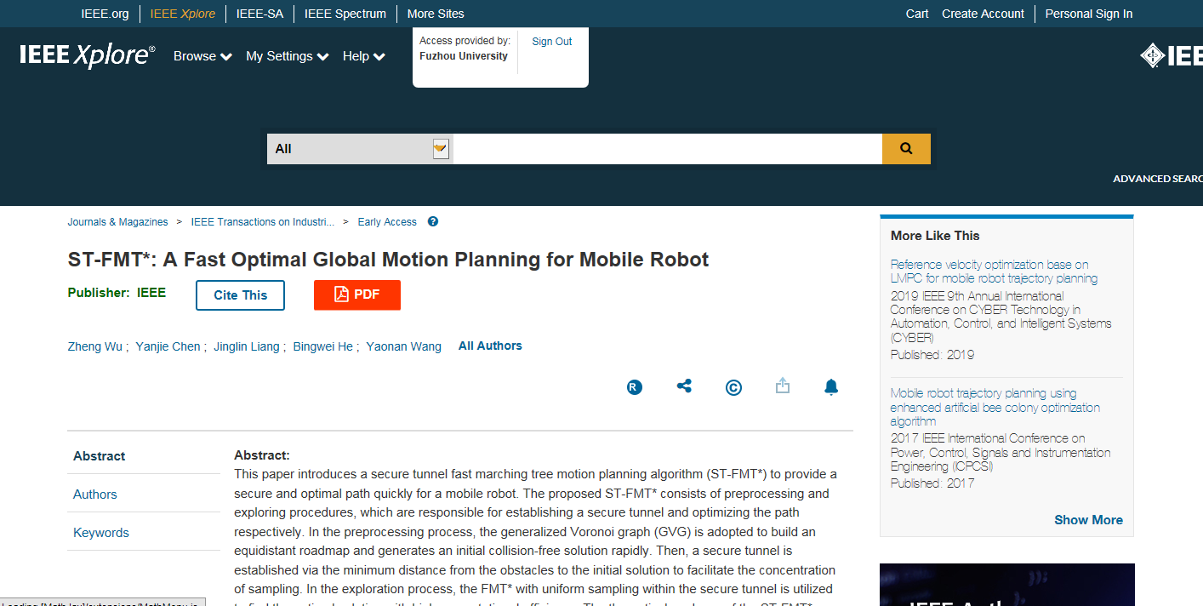Click the paper title ST-FMT* heading
The width and height of the screenshot is (1203, 606).
(x=388, y=260)
